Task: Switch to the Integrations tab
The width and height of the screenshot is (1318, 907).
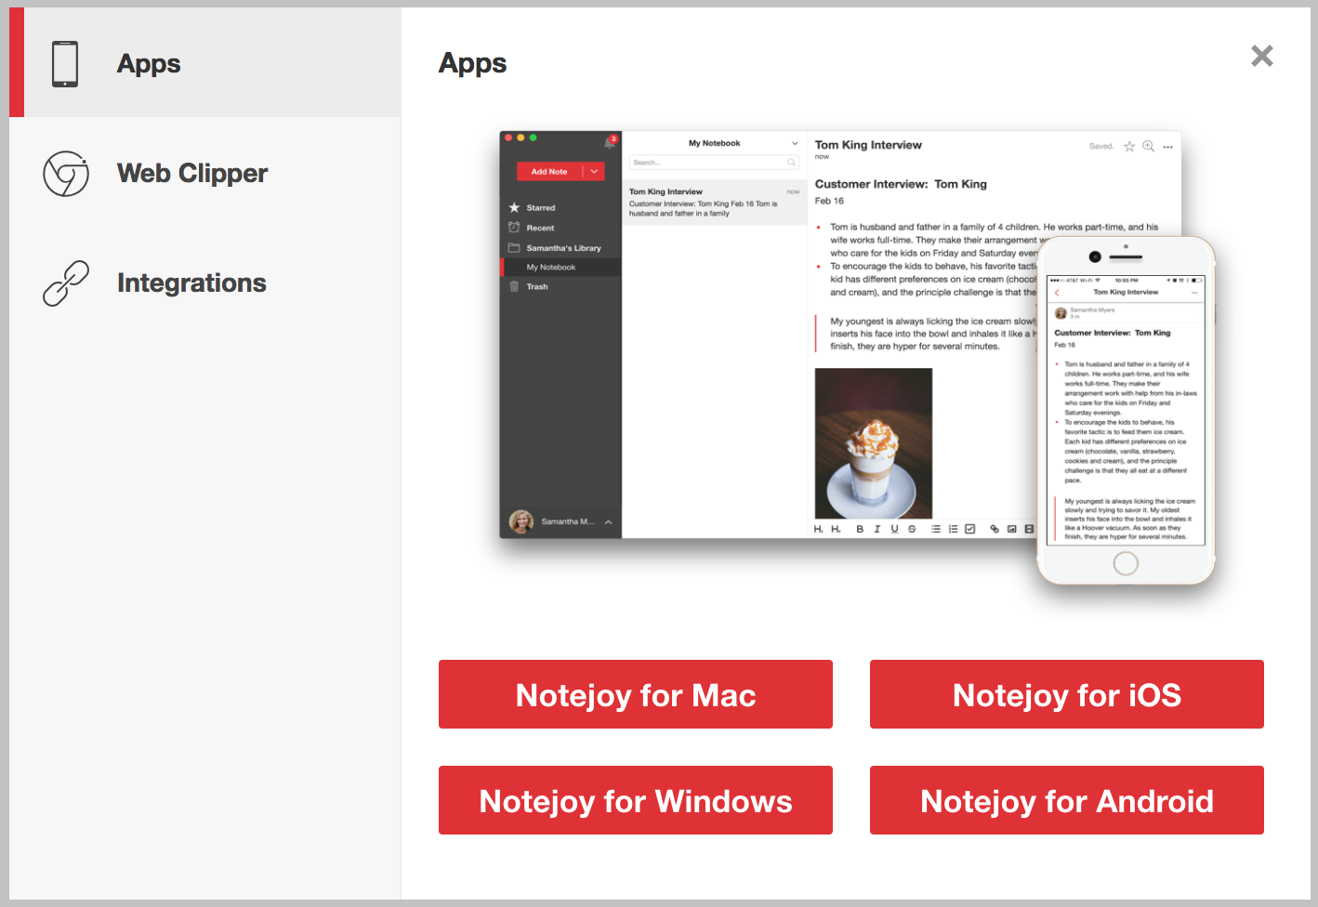Action: click(x=204, y=283)
